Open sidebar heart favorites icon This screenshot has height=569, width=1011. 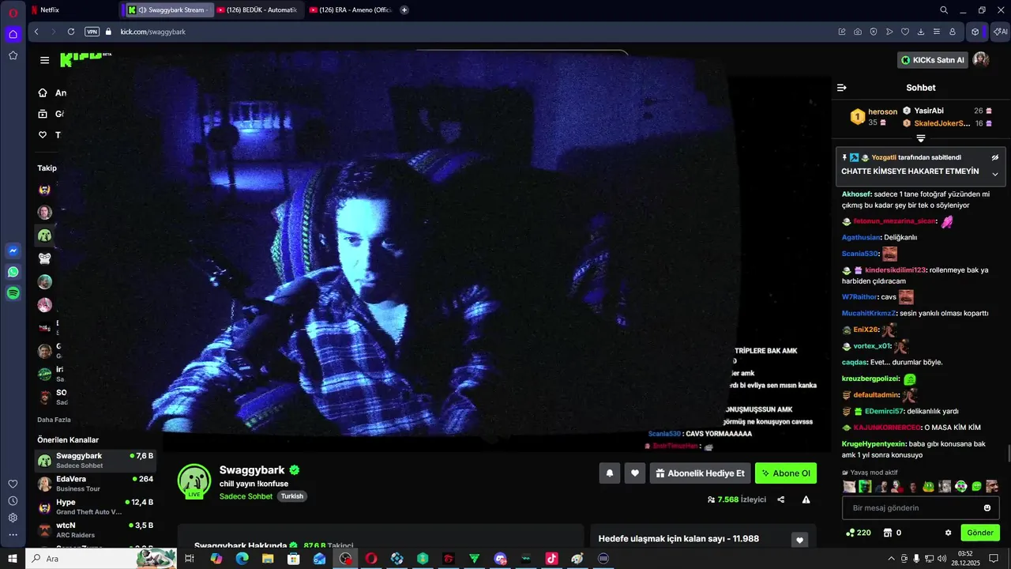coord(13,484)
